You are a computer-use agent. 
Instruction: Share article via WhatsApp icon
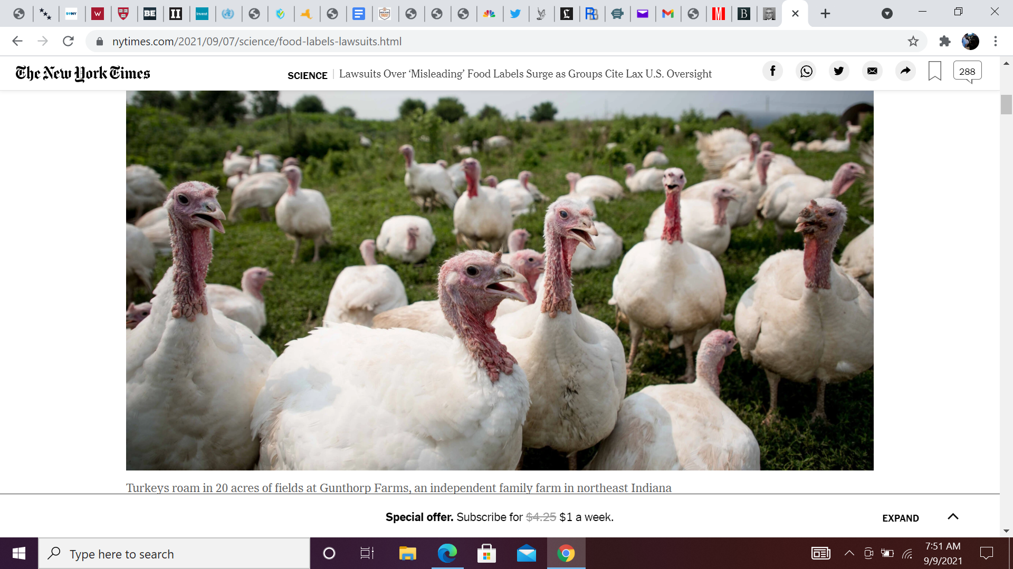(x=806, y=71)
